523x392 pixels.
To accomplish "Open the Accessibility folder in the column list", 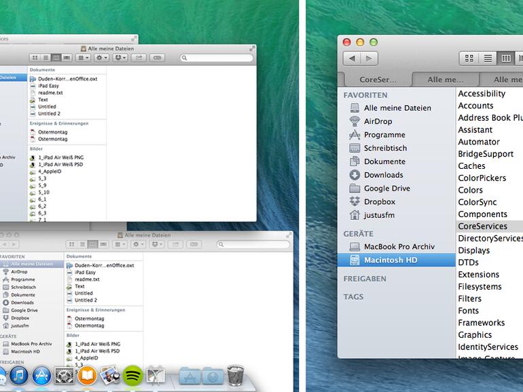I will [490, 94].
